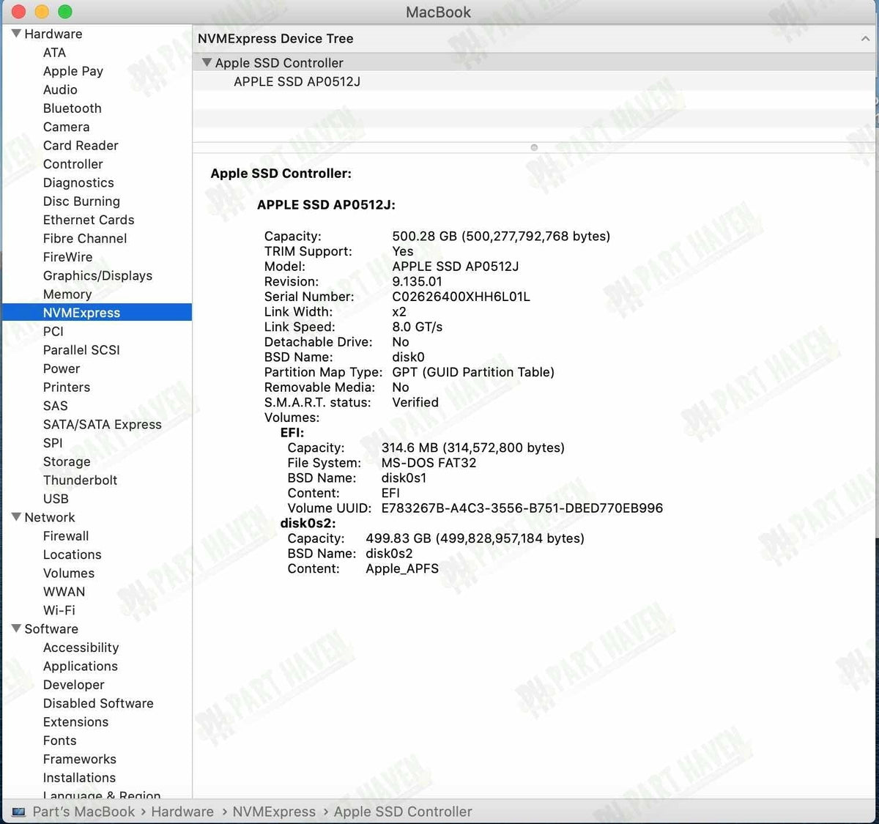Select SAS in the sidebar
The image size is (879, 824).
point(55,406)
